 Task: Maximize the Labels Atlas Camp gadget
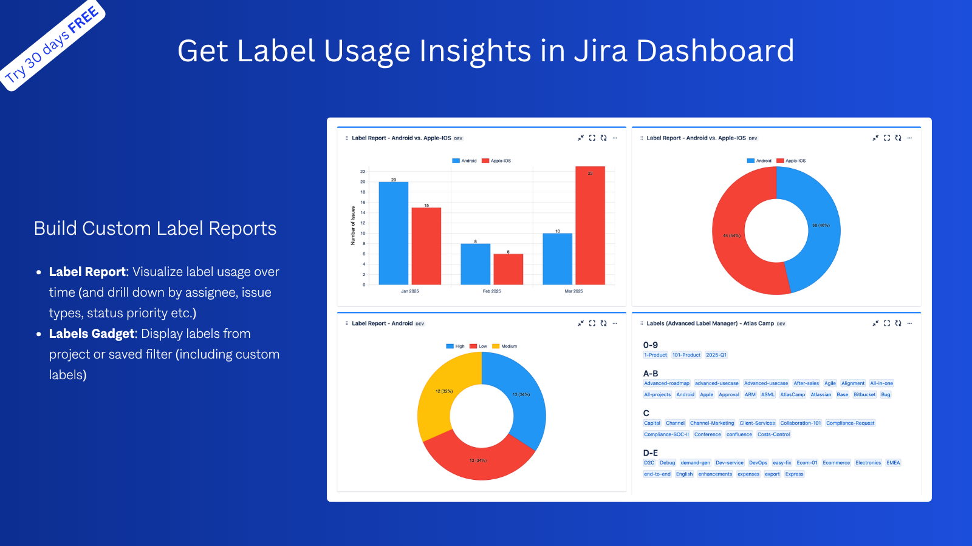click(x=887, y=323)
